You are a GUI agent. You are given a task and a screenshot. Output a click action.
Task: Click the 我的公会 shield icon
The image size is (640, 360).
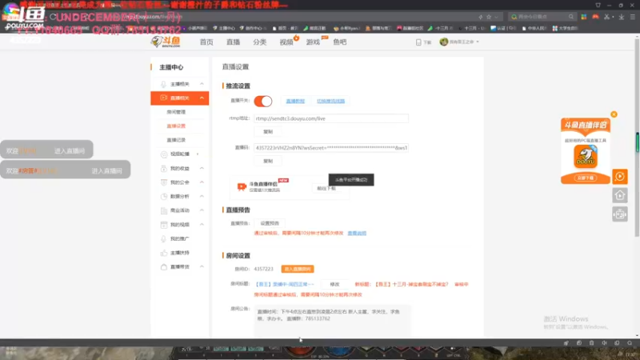pyautogui.click(x=164, y=182)
